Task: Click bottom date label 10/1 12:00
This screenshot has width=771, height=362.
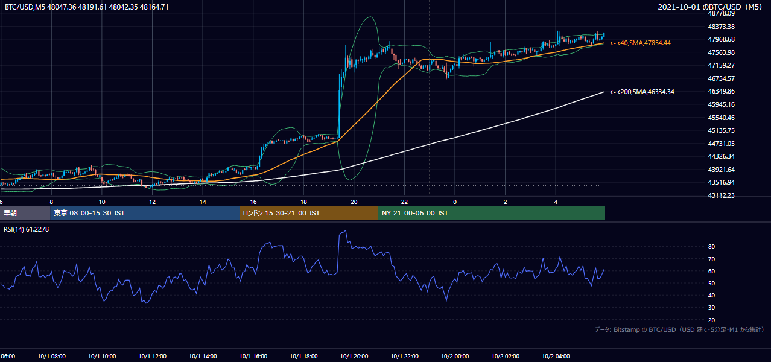Action: click(x=153, y=357)
